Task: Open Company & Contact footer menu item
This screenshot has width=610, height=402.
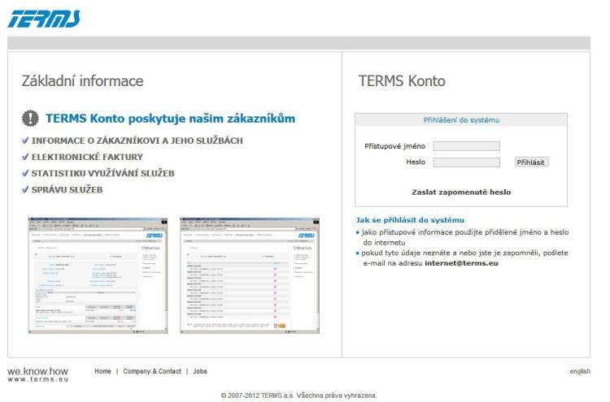Action: (152, 371)
